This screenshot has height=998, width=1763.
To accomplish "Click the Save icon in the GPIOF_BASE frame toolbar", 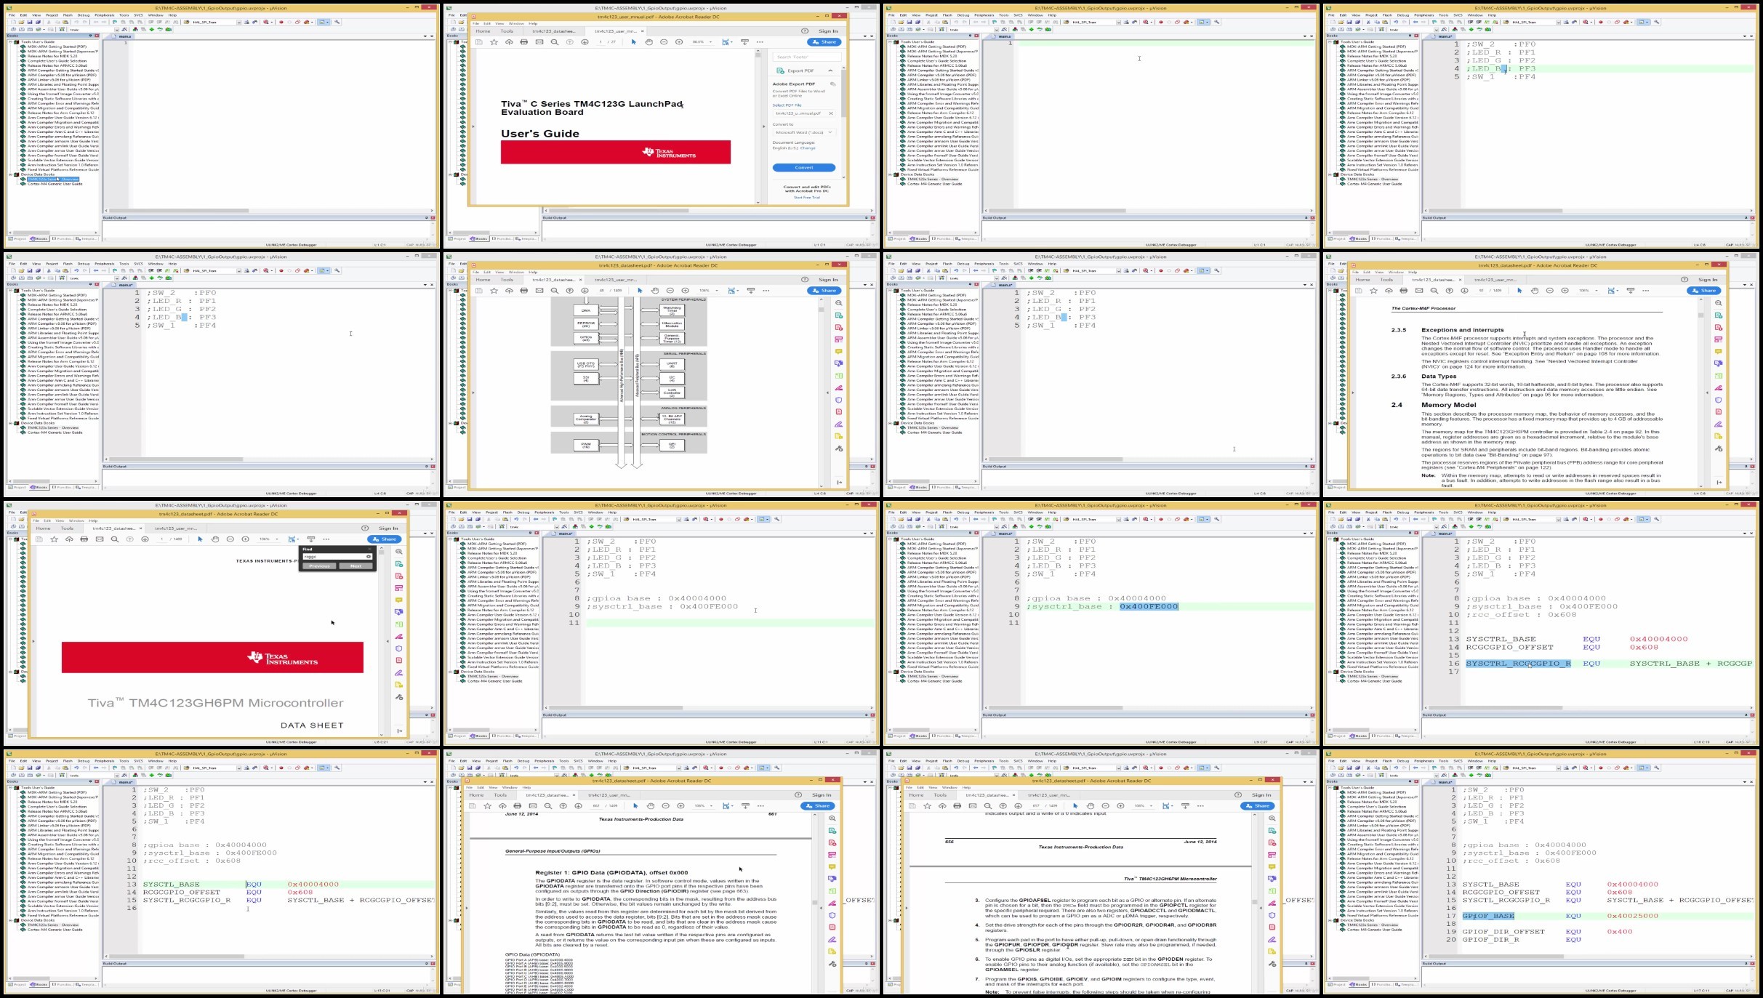I will [x=1349, y=768].
